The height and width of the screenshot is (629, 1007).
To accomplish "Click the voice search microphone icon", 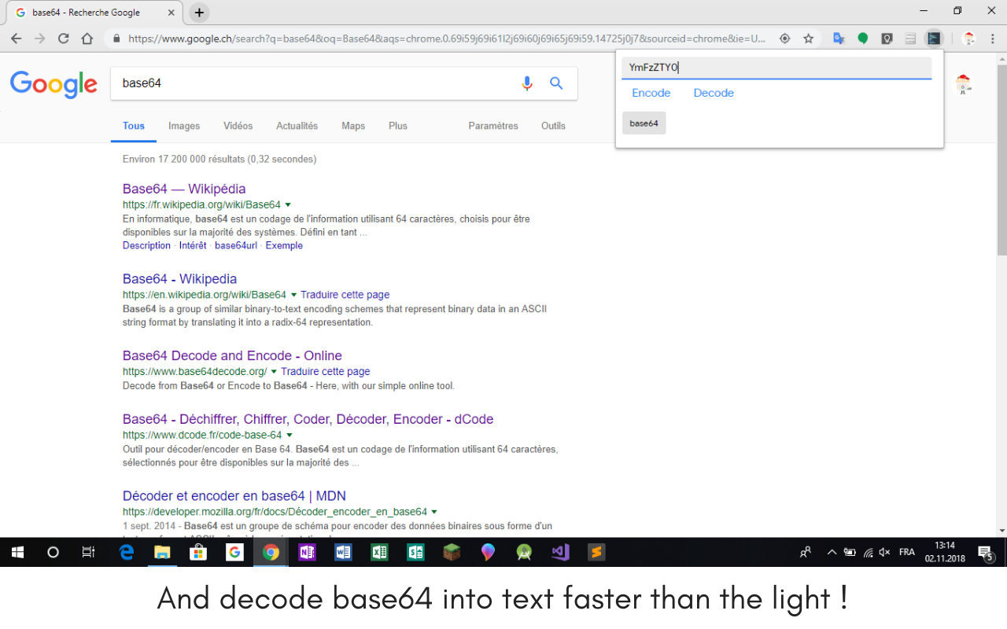I will pos(527,83).
